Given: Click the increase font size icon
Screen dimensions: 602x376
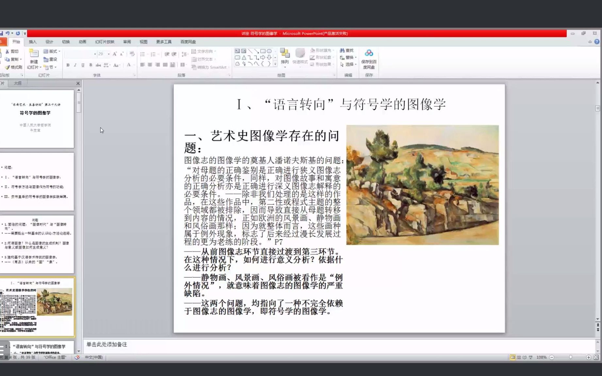Looking at the screenshot, I should (x=115, y=54).
